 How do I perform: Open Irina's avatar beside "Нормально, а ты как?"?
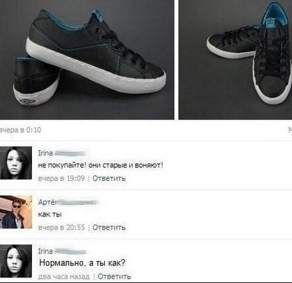[16, 261]
